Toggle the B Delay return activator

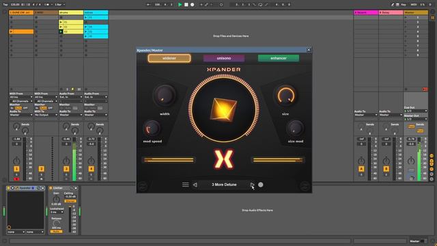click(386, 169)
